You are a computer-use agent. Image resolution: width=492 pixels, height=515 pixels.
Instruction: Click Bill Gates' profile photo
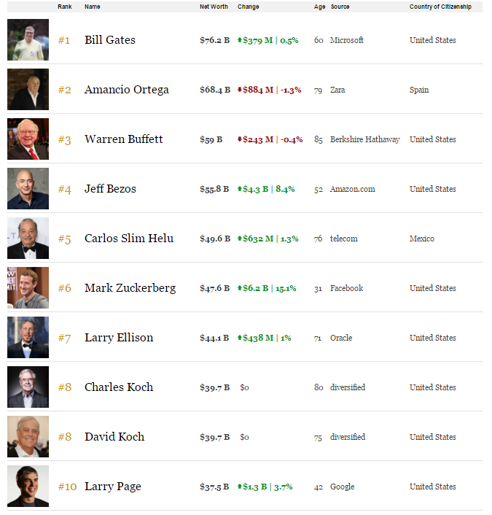(x=28, y=40)
